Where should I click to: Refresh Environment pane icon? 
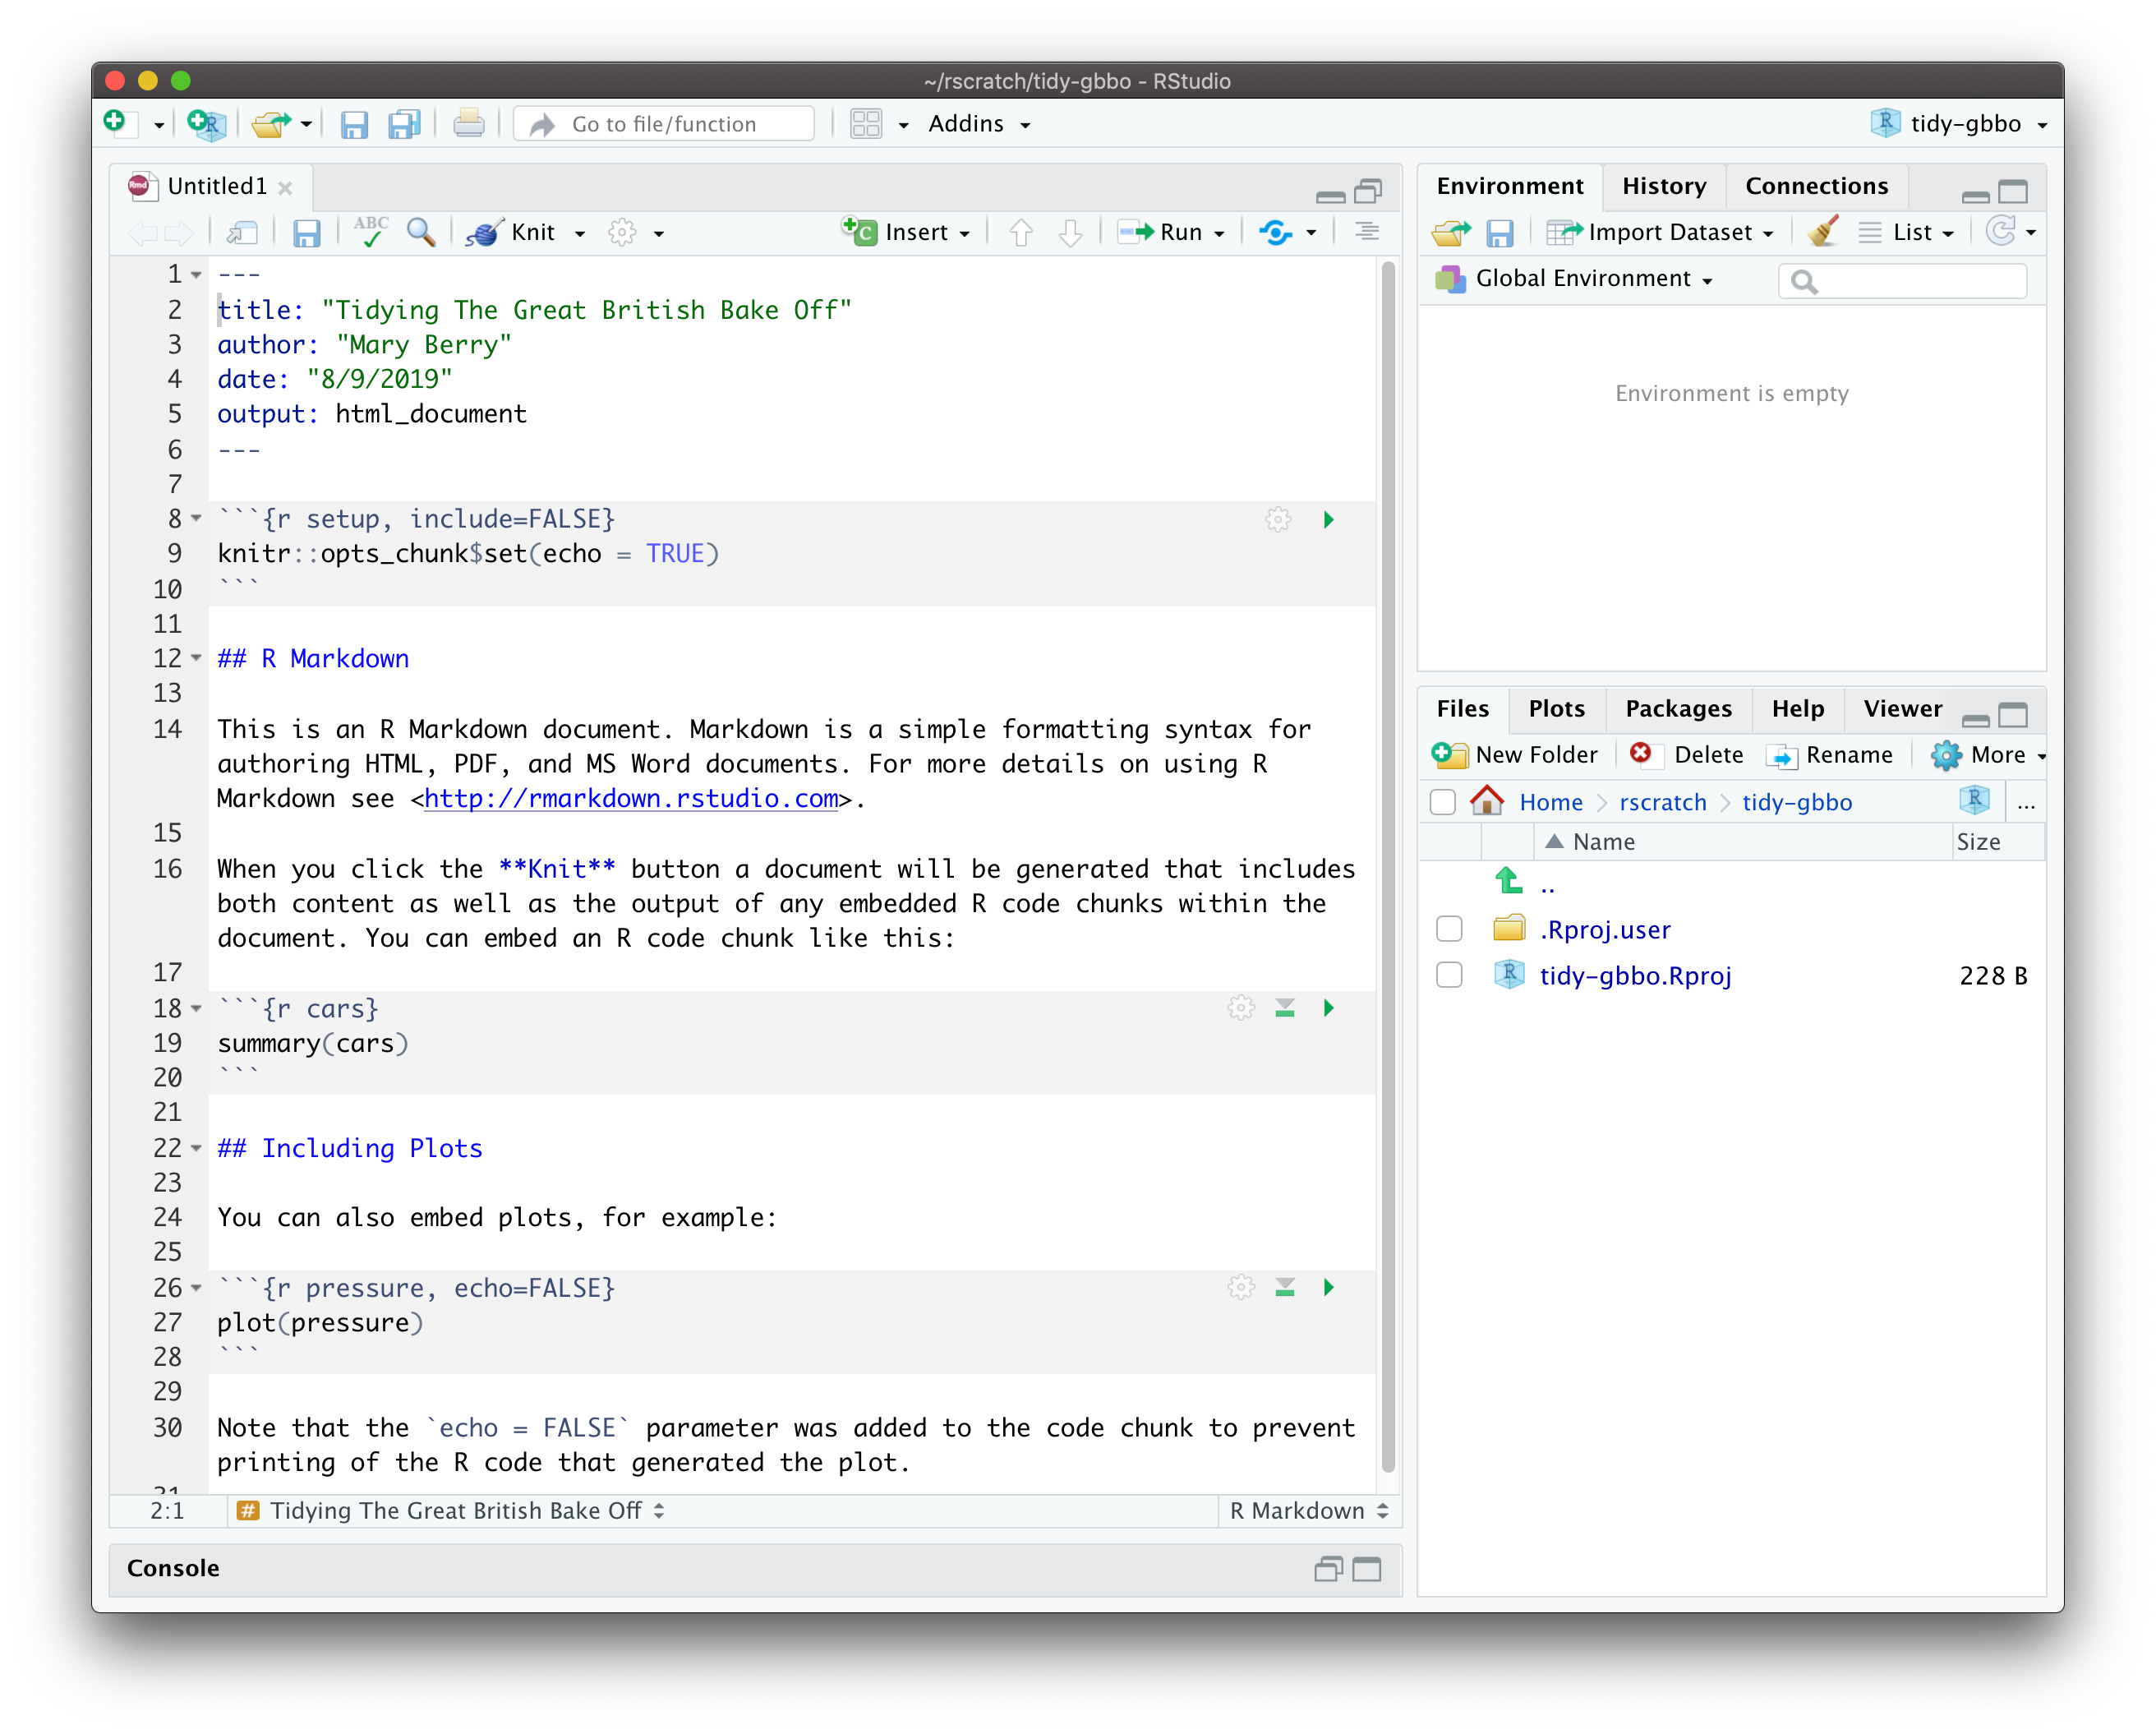1999,232
